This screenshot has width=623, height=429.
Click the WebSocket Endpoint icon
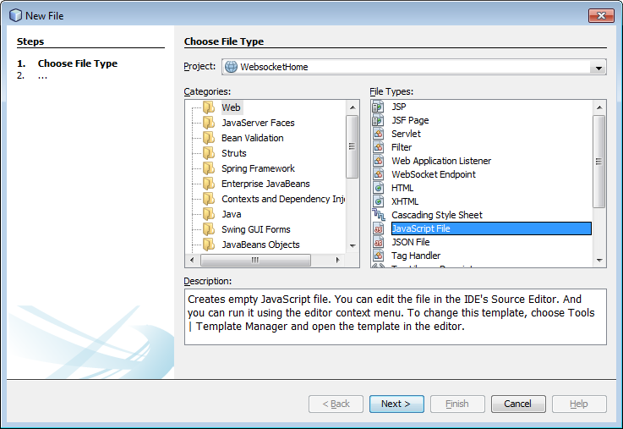pos(378,174)
